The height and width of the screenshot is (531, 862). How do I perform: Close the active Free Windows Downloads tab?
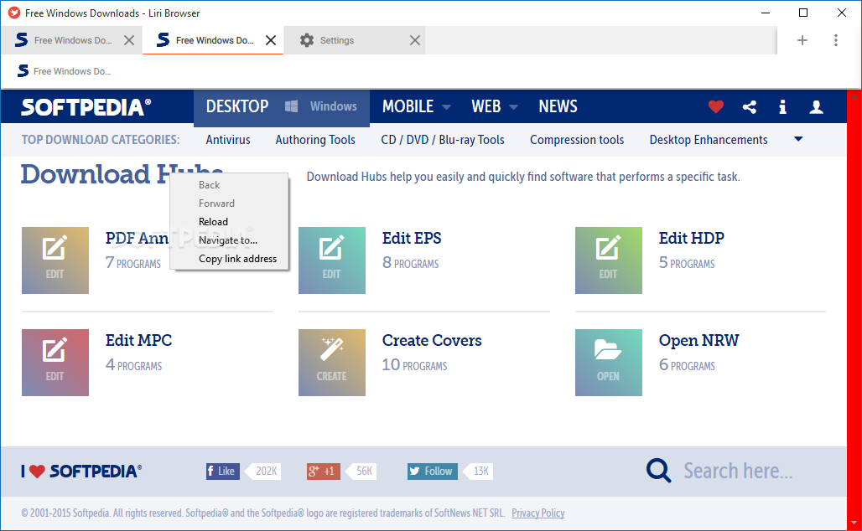pos(271,40)
